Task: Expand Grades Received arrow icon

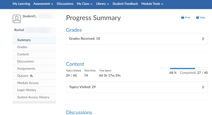Action: pos(203,39)
